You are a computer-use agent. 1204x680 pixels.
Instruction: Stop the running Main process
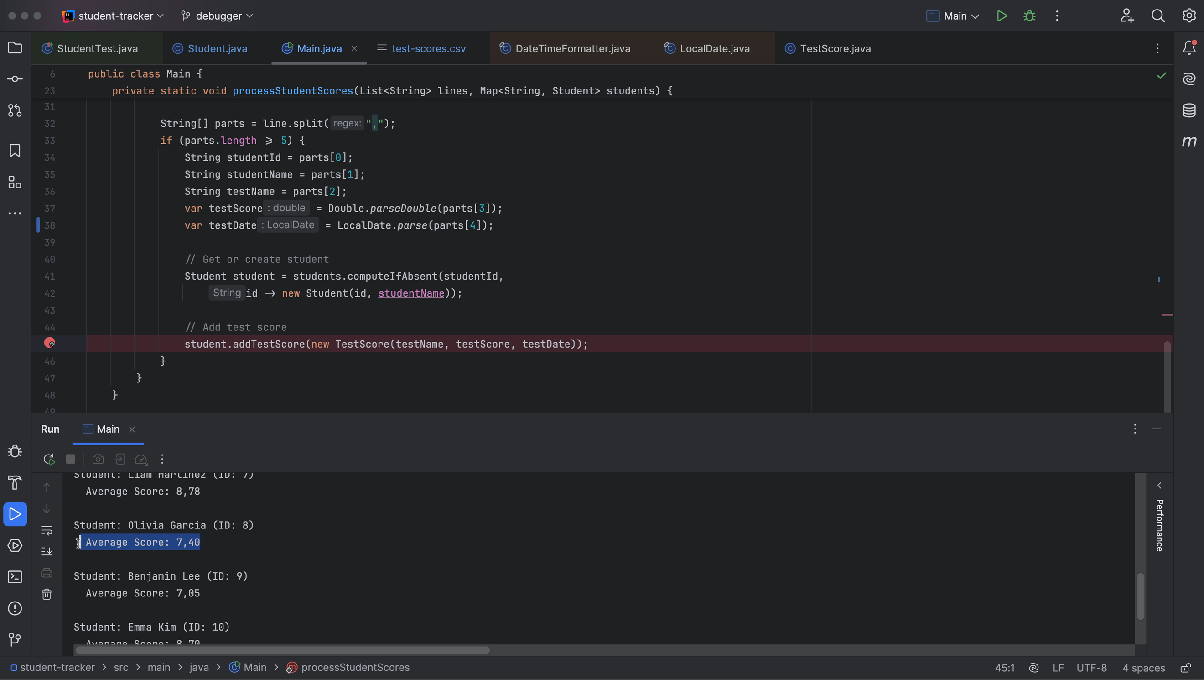pos(71,459)
